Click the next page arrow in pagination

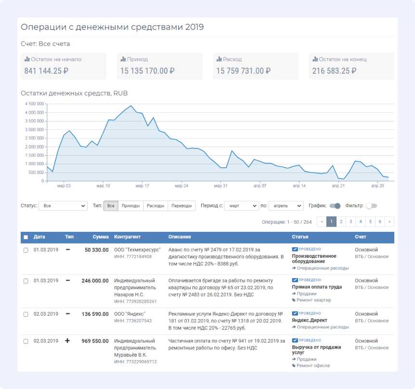(389, 222)
